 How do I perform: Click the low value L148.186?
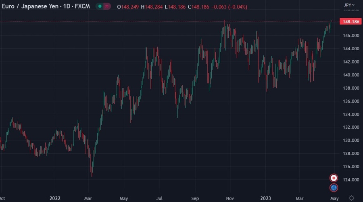[x=175, y=7]
